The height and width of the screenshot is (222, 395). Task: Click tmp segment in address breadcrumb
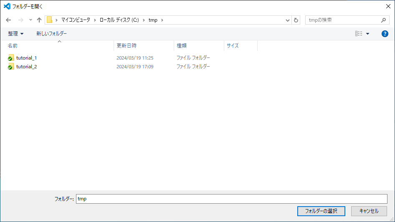[x=153, y=20]
